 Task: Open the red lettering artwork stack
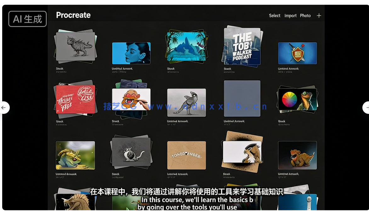75,99
